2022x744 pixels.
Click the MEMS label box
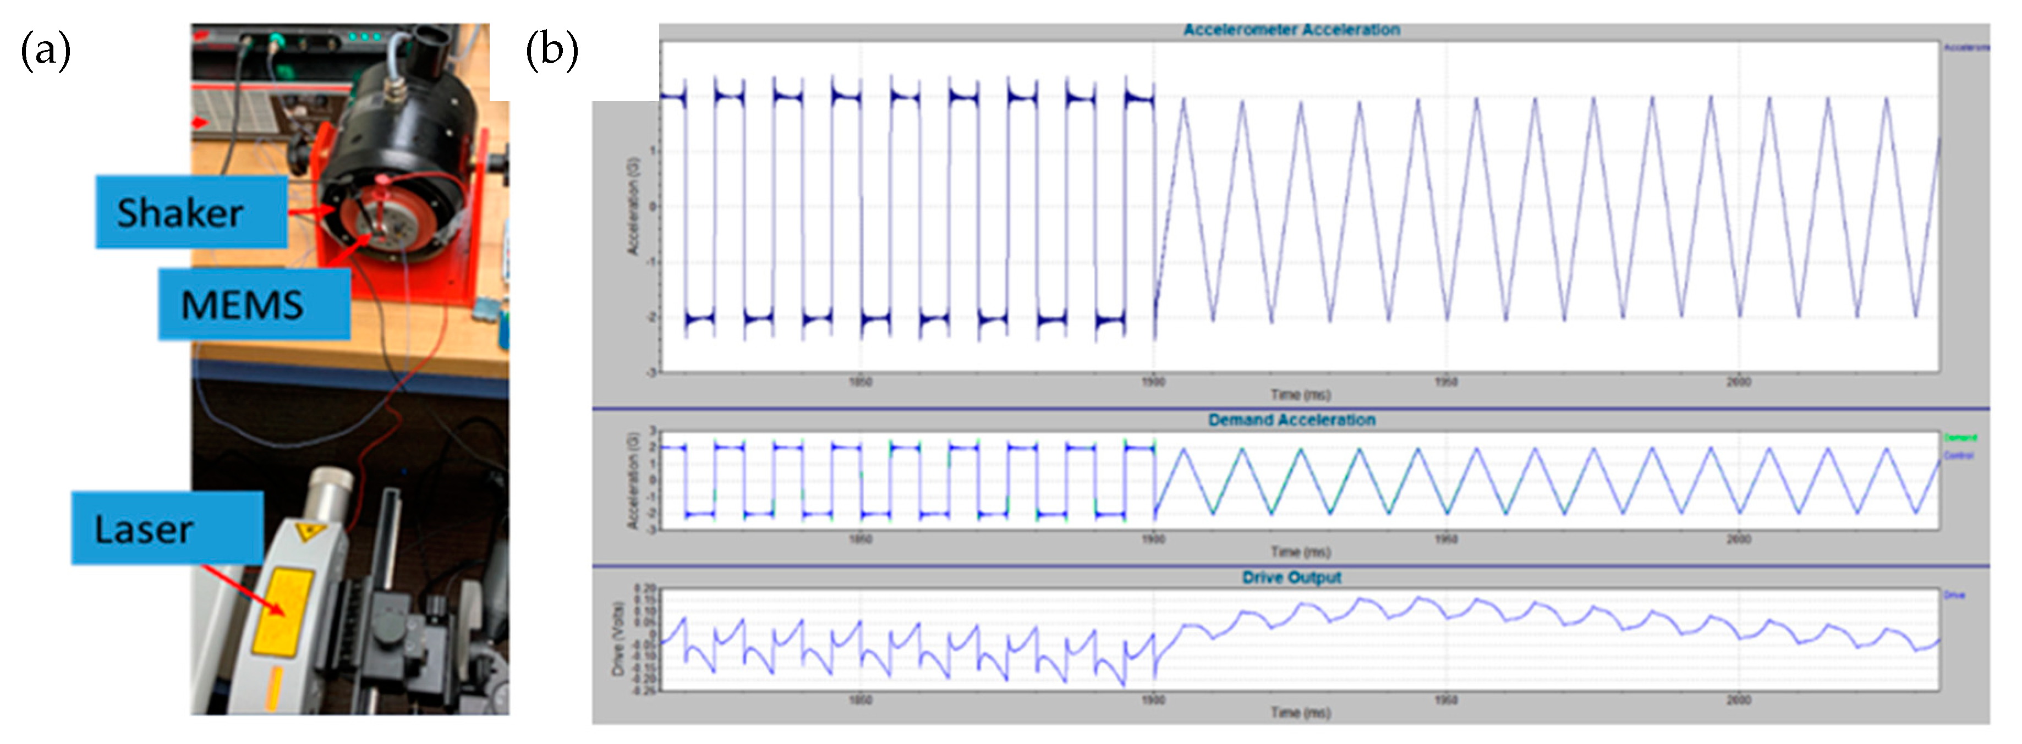pos(254,305)
